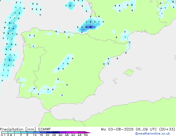Click the '10' legend scale label
This screenshot has height=136, width=176.
[35, 135]
